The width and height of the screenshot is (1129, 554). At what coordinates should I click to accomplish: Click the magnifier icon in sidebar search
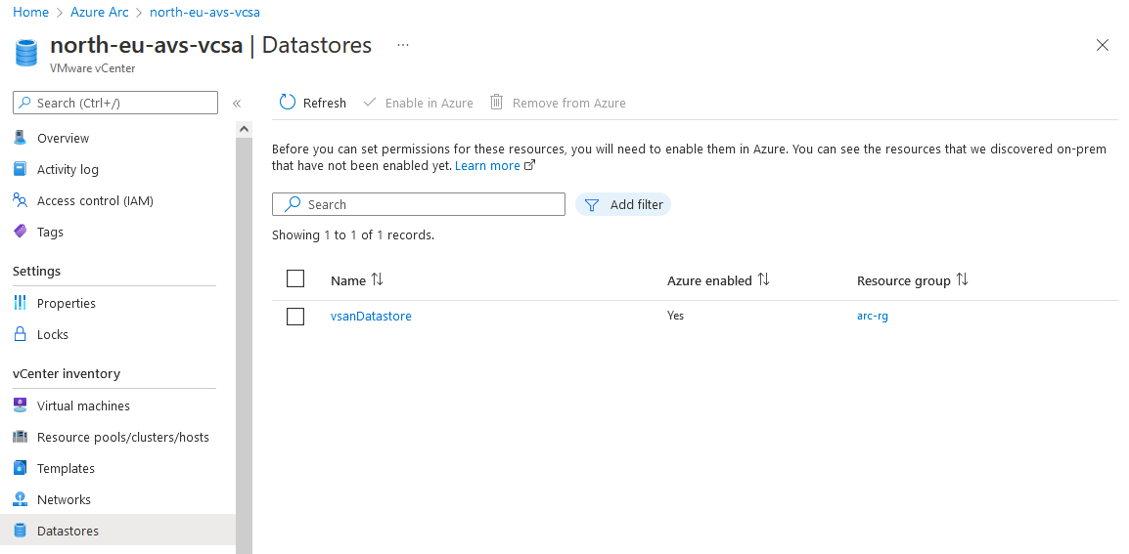pyautogui.click(x=24, y=103)
